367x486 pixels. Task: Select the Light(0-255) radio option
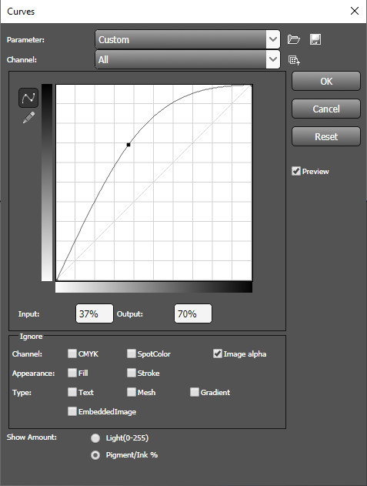[95, 438]
